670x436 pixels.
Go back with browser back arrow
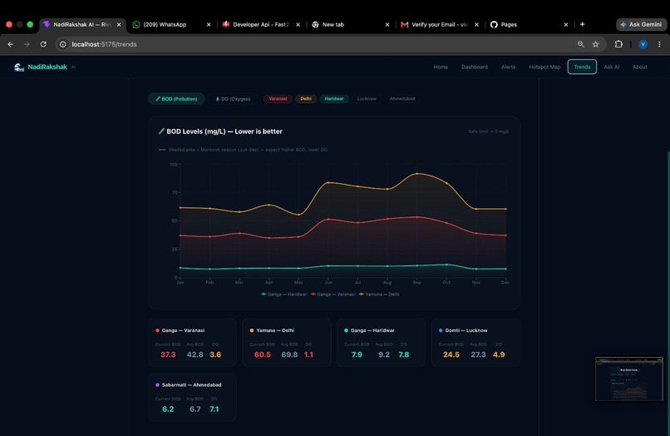[11, 44]
